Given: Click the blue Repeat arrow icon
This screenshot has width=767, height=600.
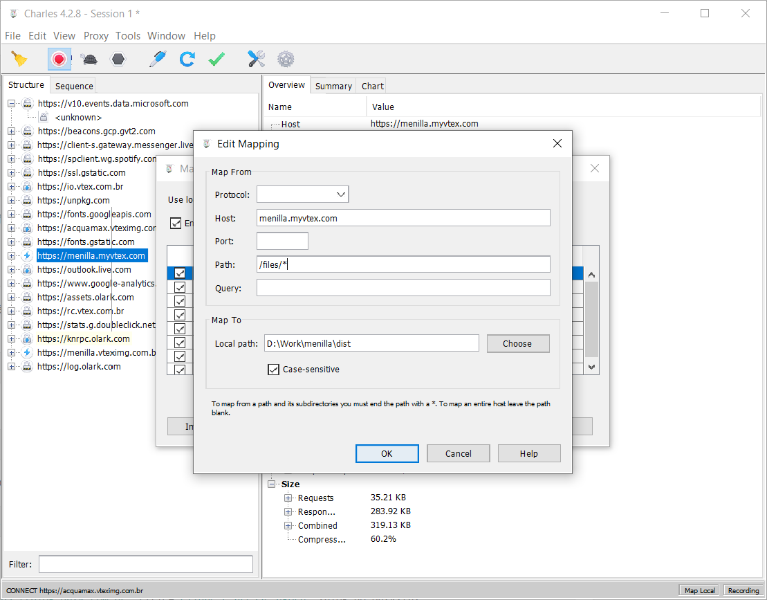Looking at the screenshot, I should tap(187, 60).
